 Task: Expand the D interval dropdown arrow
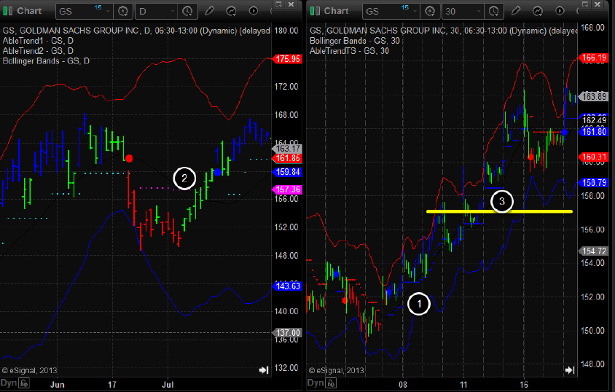point(172,12)
